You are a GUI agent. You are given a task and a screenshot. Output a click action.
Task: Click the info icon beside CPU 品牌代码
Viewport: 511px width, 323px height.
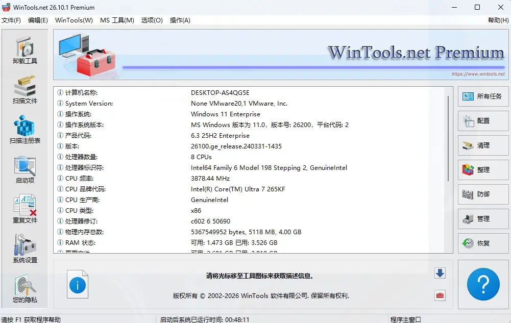coord(60,189)
